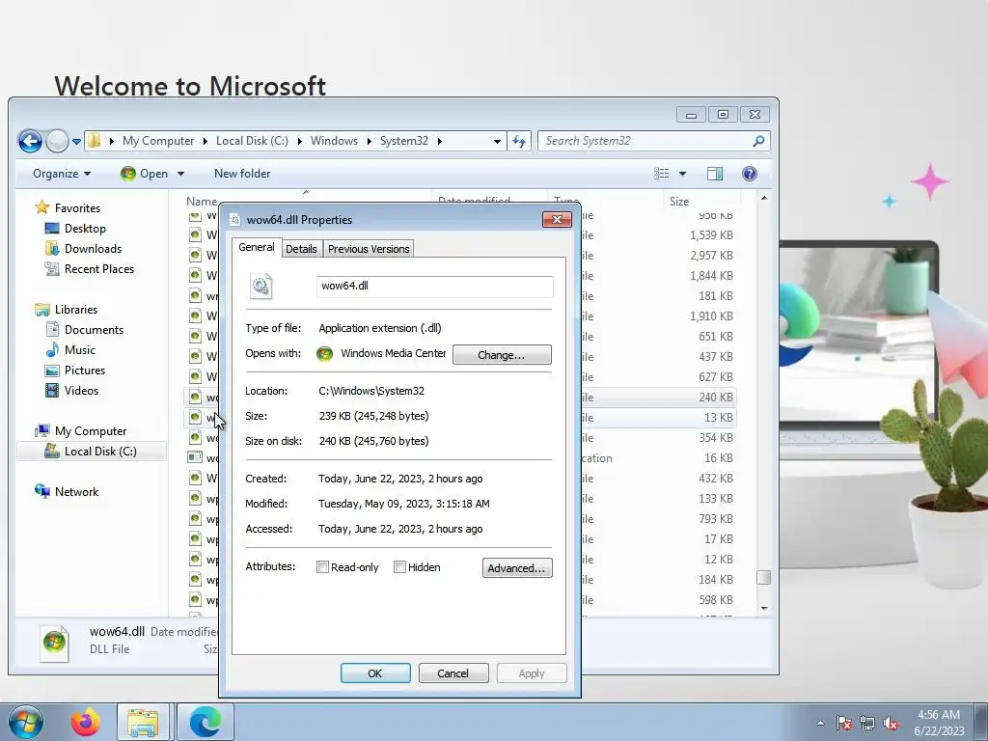Click New folder in the toolbar
The width and height of the screenshot is (988, 741).
(x=242, y=174)
